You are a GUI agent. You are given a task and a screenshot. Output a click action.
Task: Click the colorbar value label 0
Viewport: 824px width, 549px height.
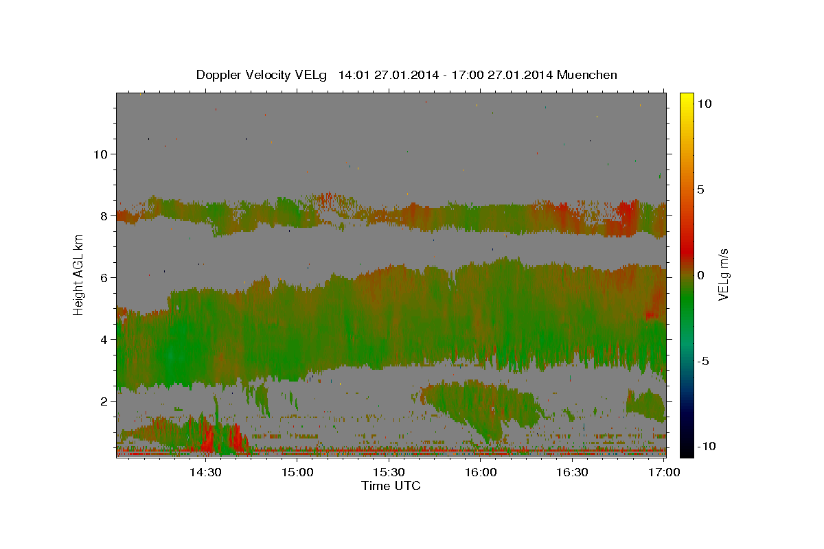coord(700,274)
